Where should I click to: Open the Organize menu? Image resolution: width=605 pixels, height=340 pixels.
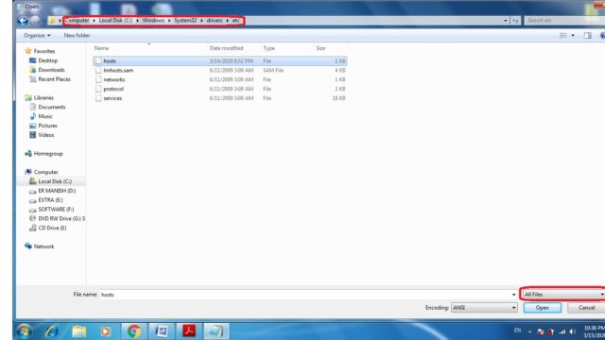[x=37, y=36]
